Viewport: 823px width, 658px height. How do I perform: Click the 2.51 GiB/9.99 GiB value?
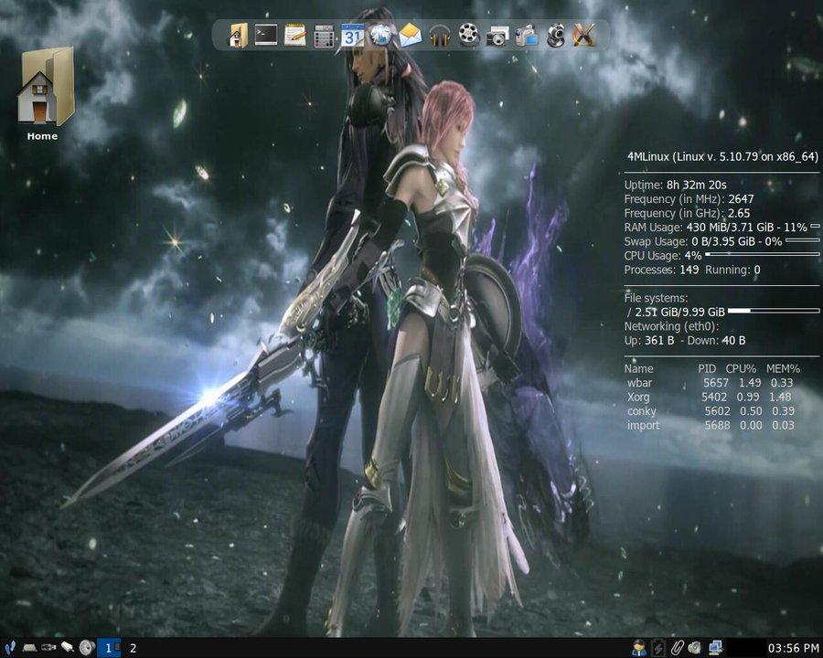coord(679,313)
